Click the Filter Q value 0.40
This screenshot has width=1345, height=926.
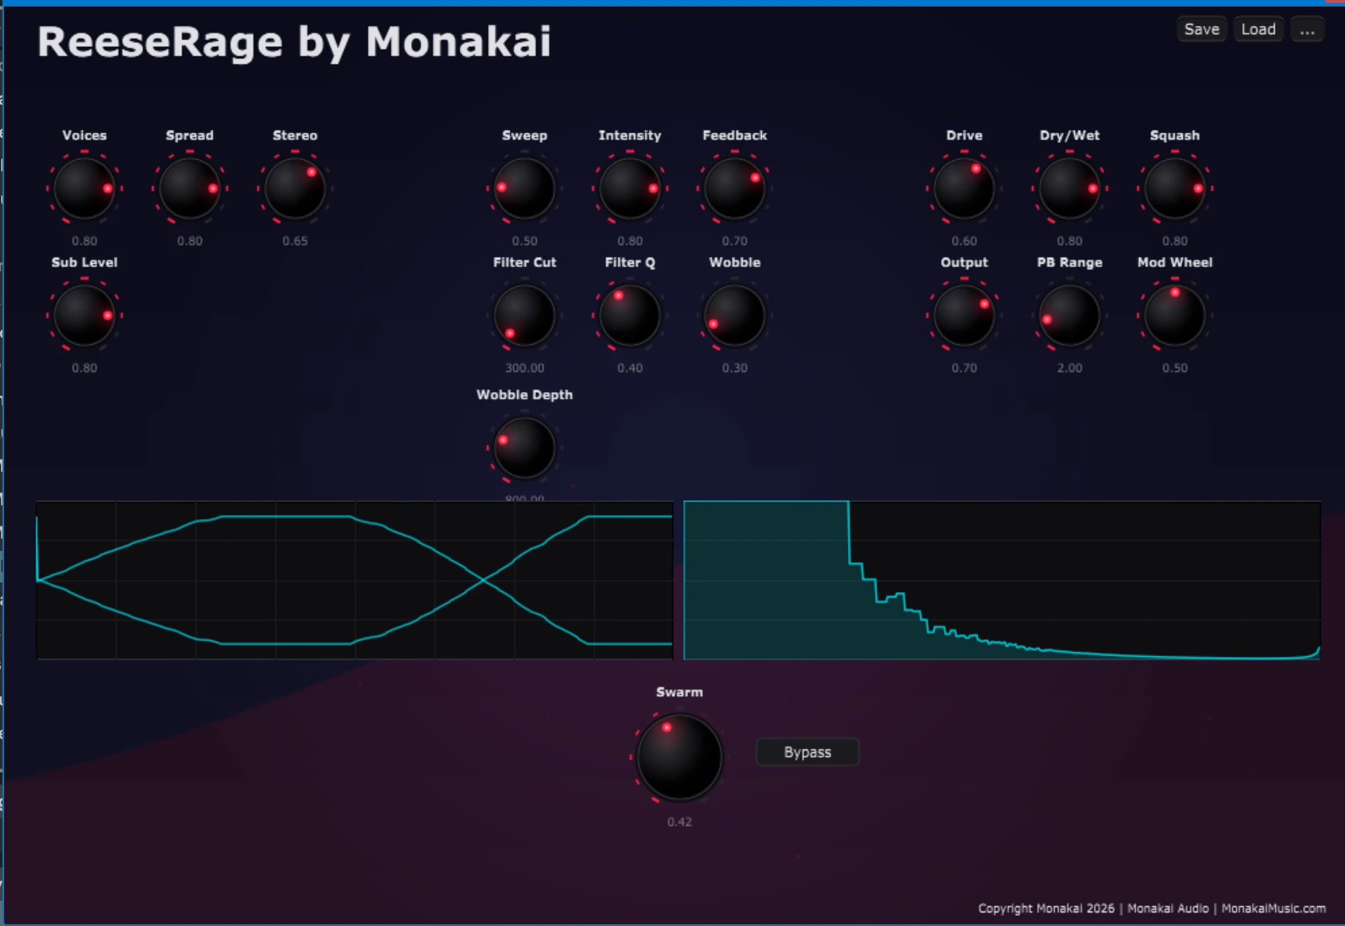[630, 368]
